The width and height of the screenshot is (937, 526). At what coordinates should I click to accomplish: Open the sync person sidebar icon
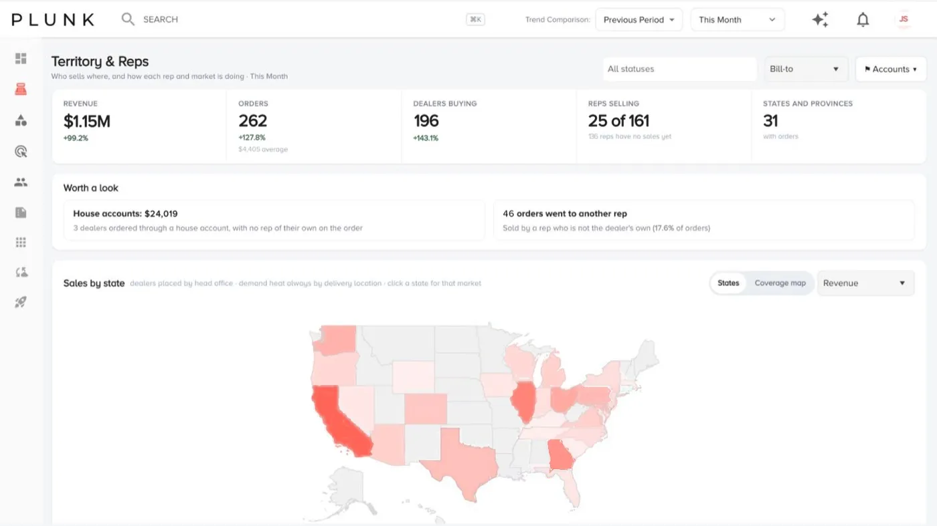tap(21, 272)
